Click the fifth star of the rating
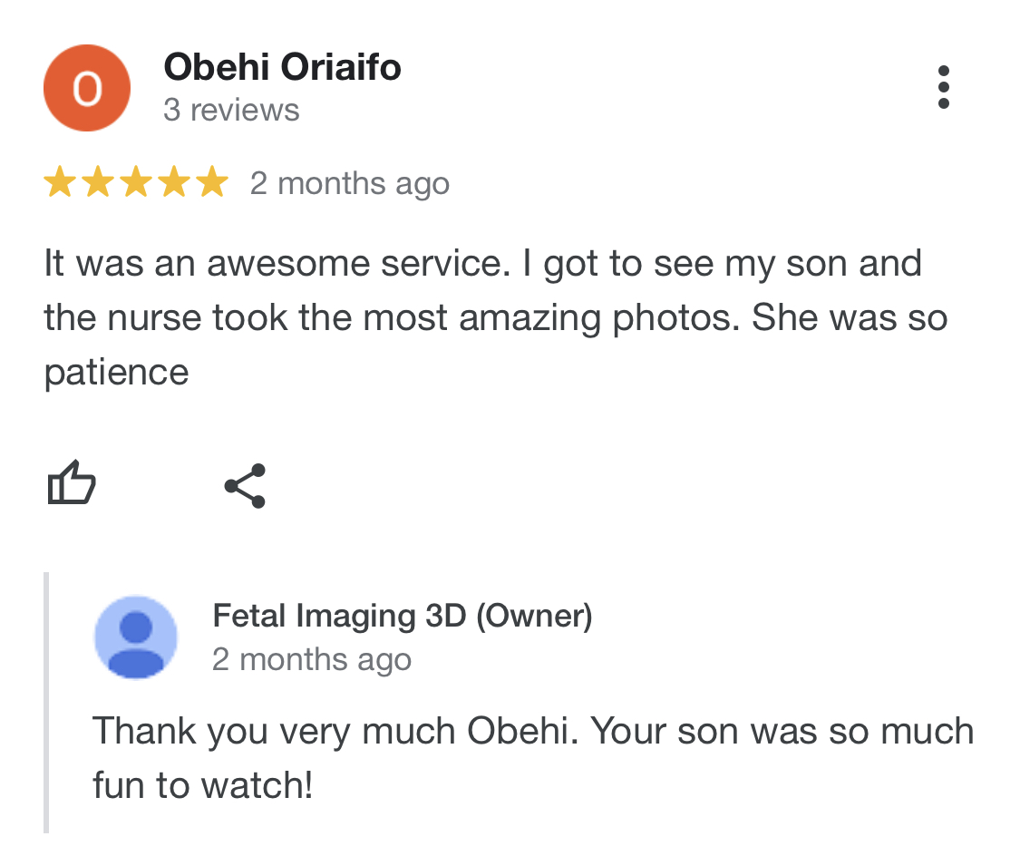 (x=212, y=182)
